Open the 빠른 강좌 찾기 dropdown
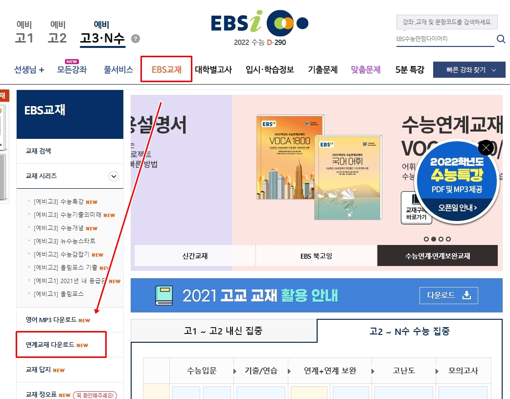Image resolution: width=510 pixels, height=399 pixels. pos(469,70)
